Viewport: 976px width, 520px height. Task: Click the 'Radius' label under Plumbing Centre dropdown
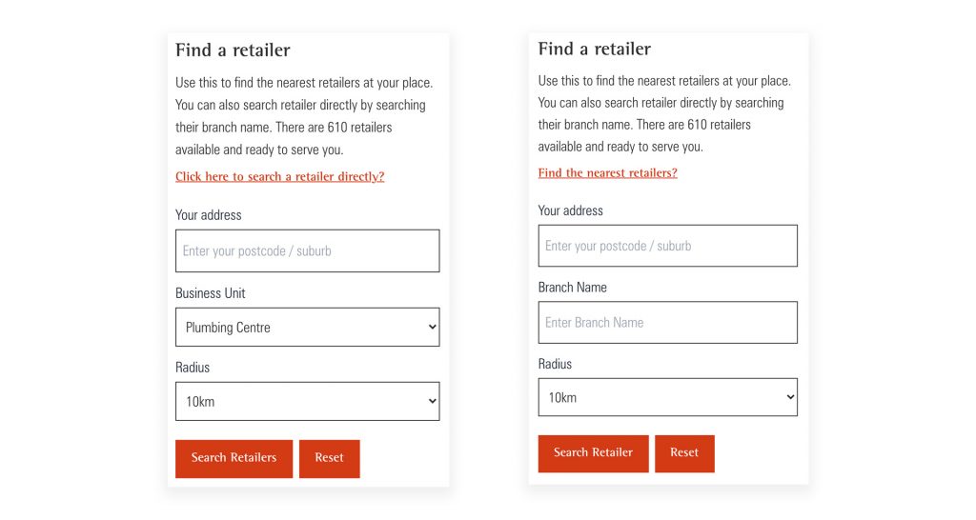pos(193,368)
